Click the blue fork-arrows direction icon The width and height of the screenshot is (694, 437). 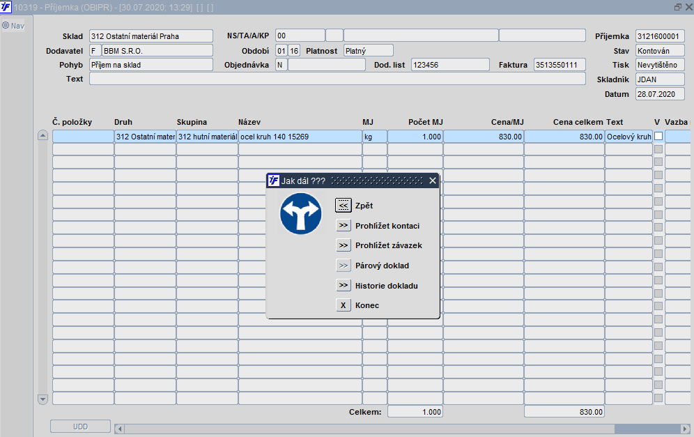tap(300, 213)
